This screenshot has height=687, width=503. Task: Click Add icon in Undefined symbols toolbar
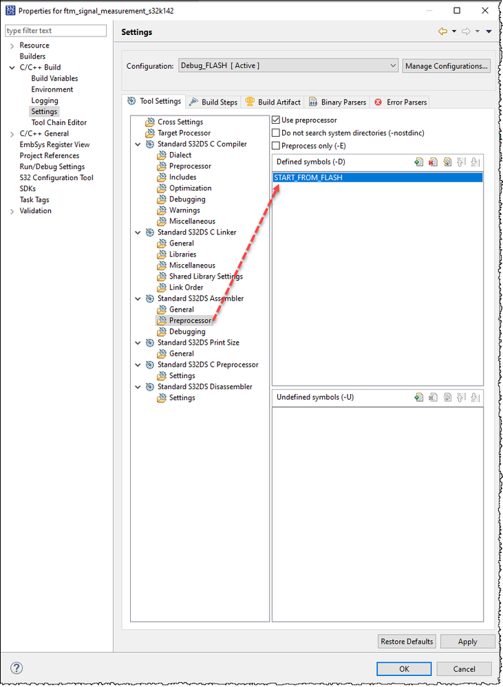[419, 397]
